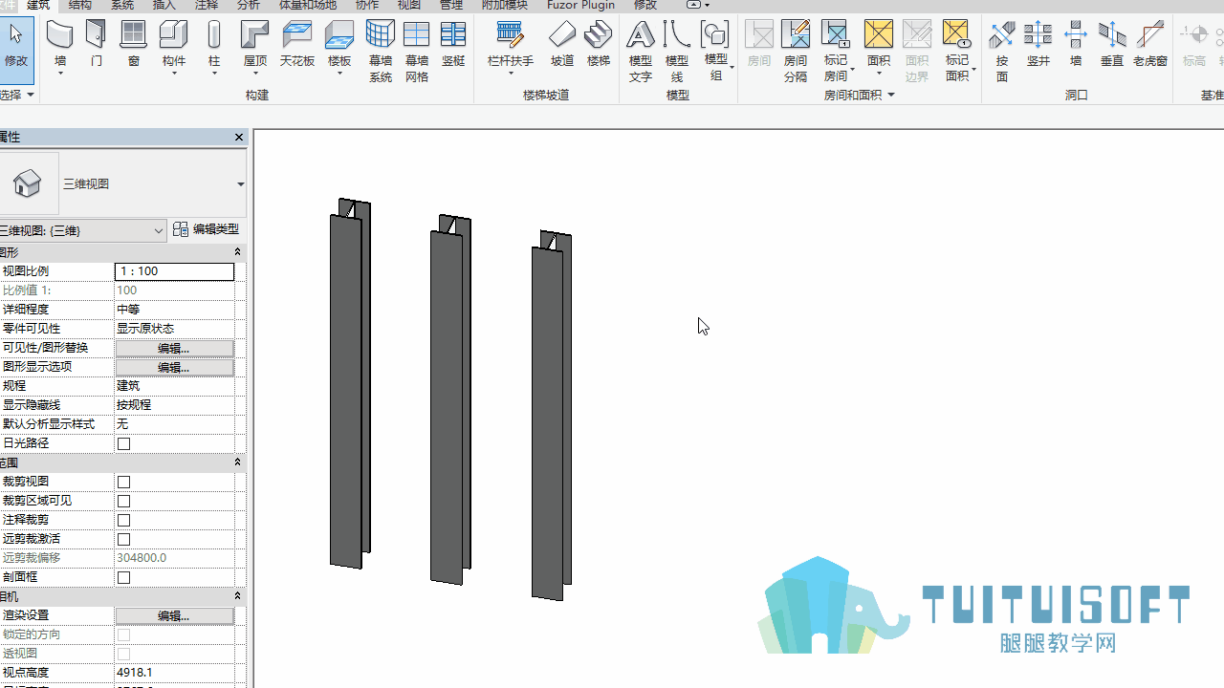Click 编辑 button for 图形显示选项
1224x688 pixels.
[174, 367]
